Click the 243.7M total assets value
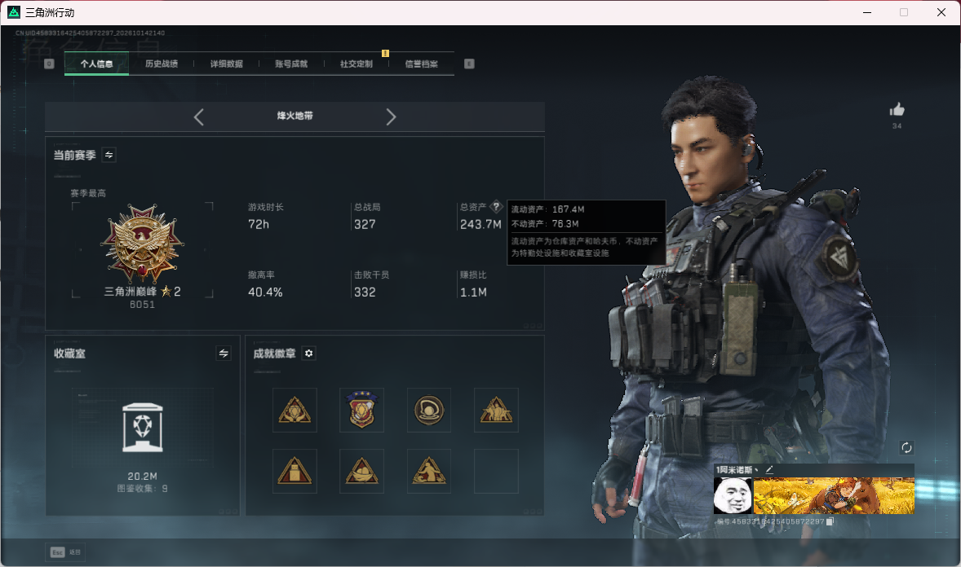The image size is (961, 567). click(x=480, y=224)
